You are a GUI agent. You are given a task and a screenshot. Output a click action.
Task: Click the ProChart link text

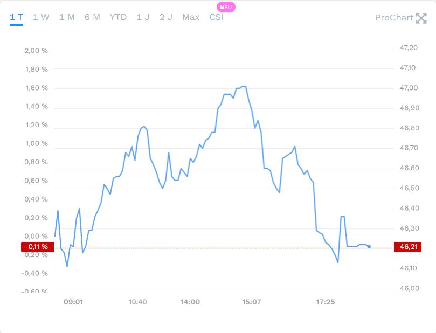pos(394,18)
